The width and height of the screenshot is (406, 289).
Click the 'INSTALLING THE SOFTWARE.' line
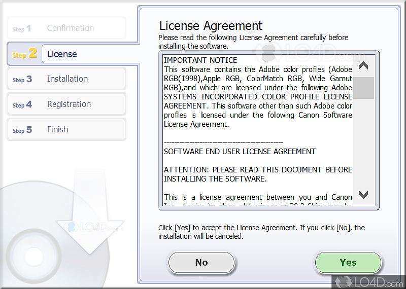click(x=215, y=179)
